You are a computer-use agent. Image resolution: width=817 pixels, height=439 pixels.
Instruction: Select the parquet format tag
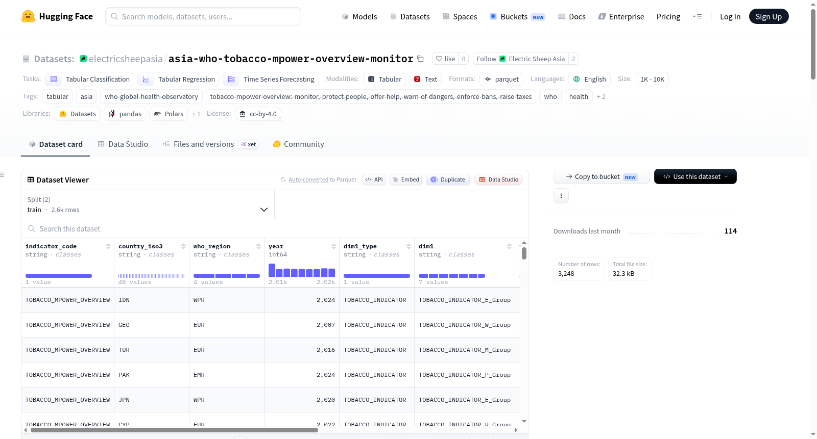tap(501, 79)
